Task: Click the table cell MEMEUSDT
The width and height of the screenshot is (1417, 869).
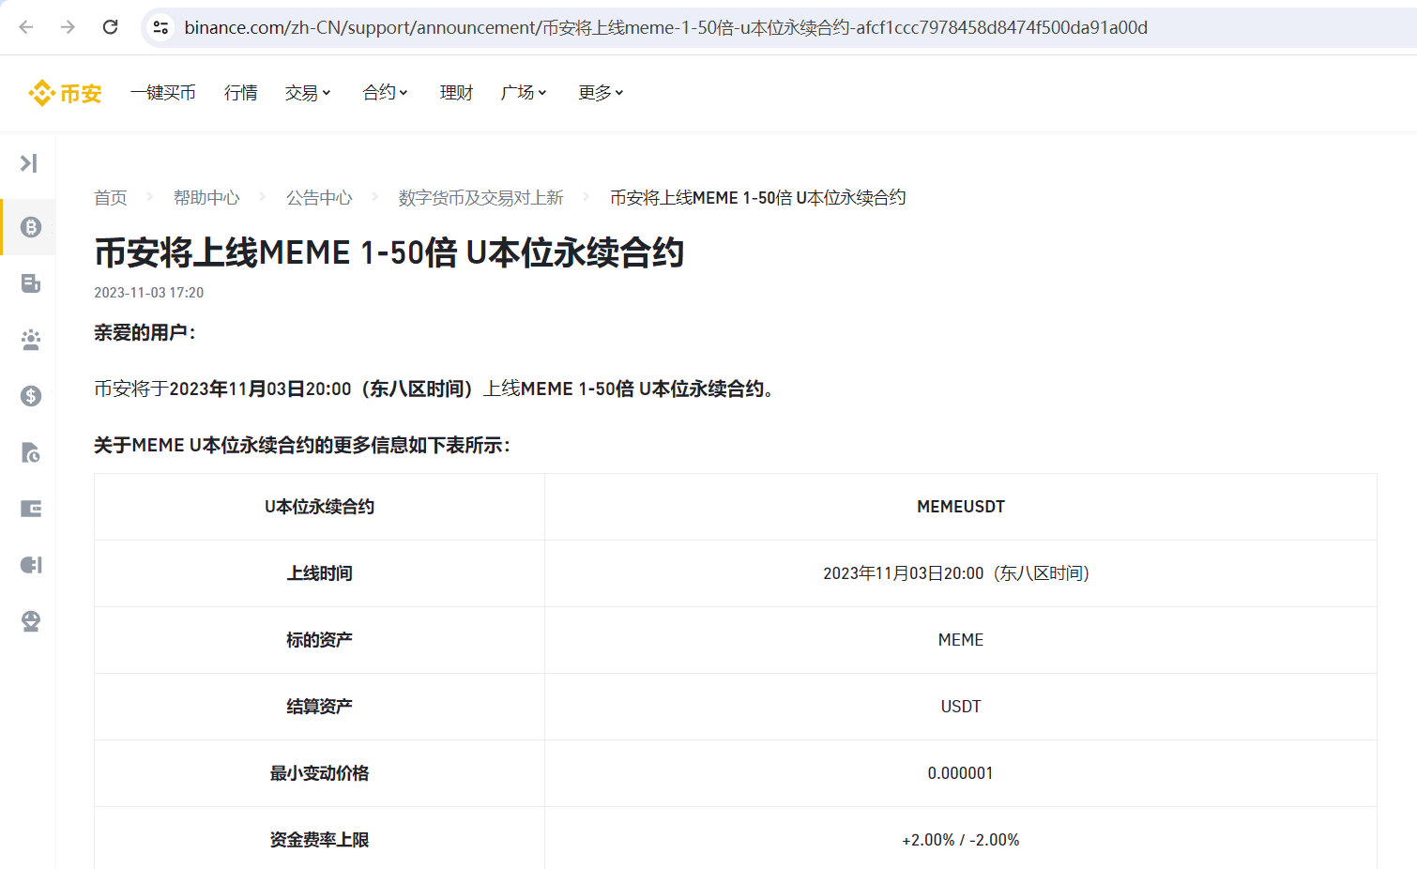Action: [960, 507]
